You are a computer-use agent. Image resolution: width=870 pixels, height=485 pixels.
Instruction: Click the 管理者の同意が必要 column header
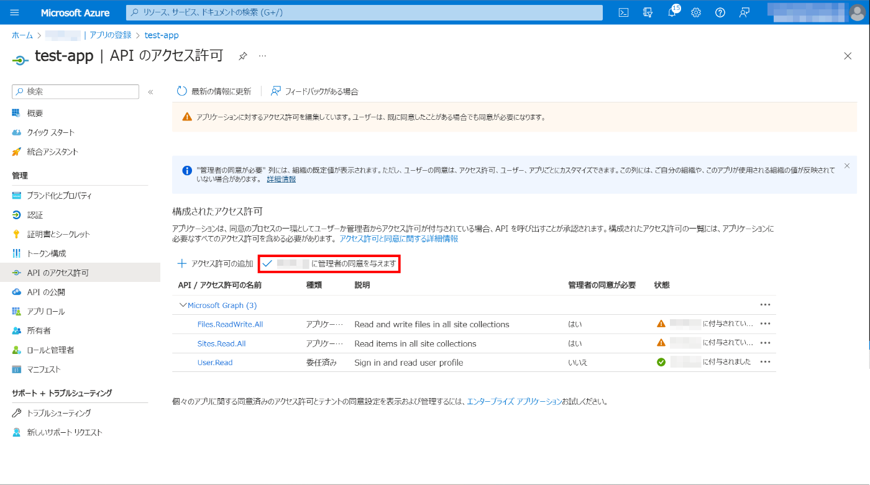tap(602, 285)
